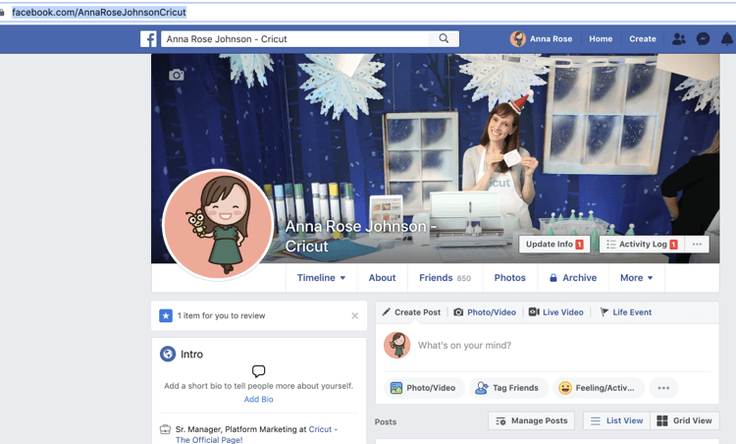Click the star review icon

[x=166, y=315]
